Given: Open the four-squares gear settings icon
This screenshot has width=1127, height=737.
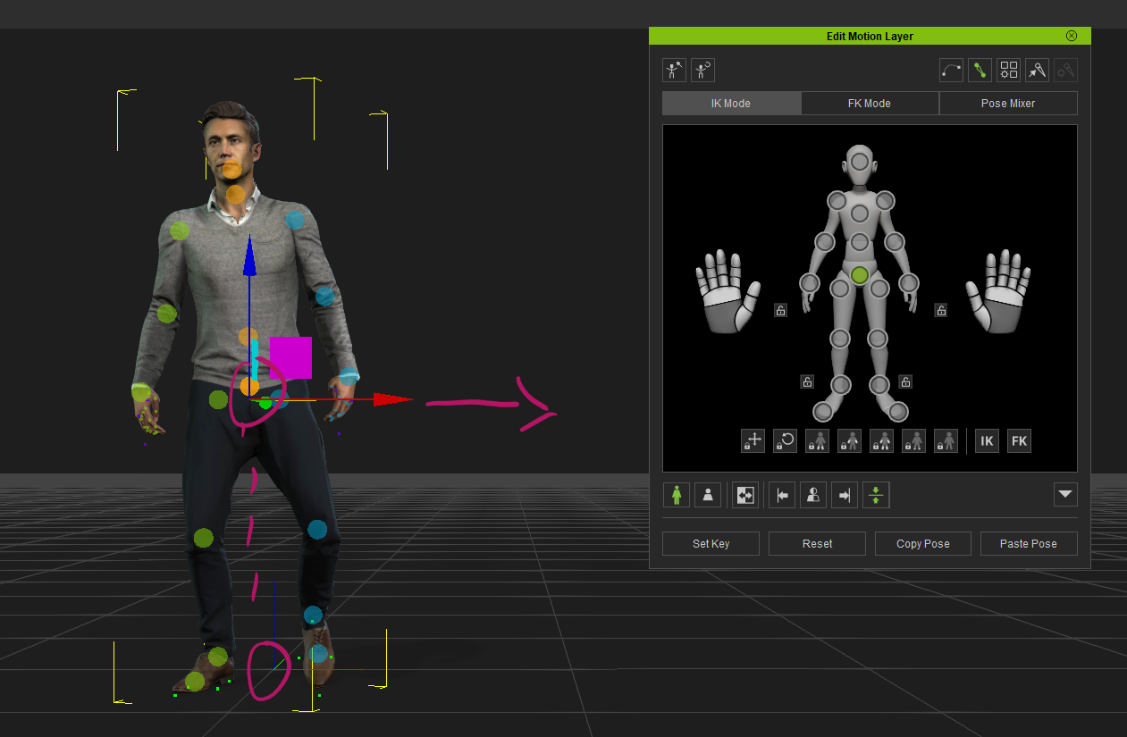Looking at the screenshot, I should pyautogui.click(x=1008, y=71).
